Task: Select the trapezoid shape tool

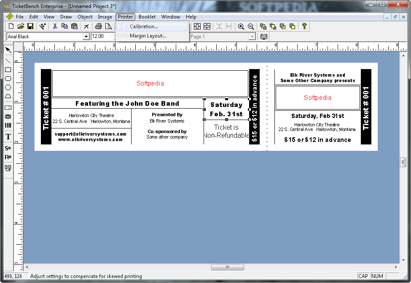Action: [8, 96]
